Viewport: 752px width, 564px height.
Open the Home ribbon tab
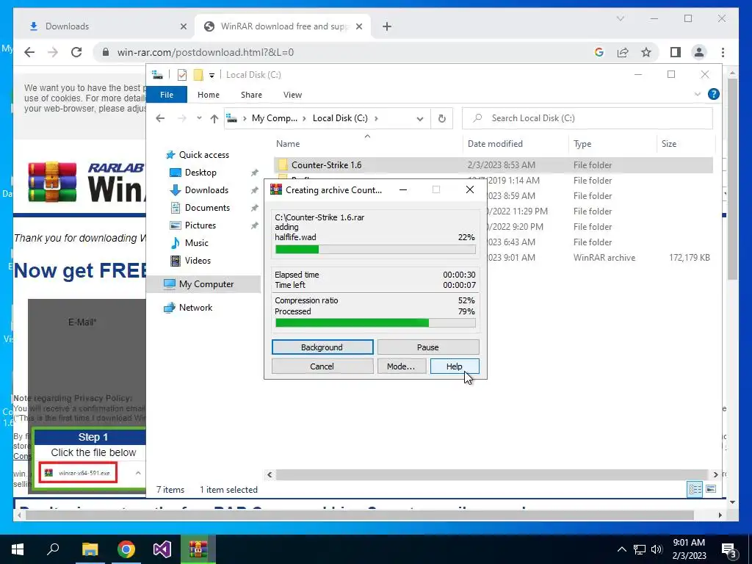[x=208, y=95]
